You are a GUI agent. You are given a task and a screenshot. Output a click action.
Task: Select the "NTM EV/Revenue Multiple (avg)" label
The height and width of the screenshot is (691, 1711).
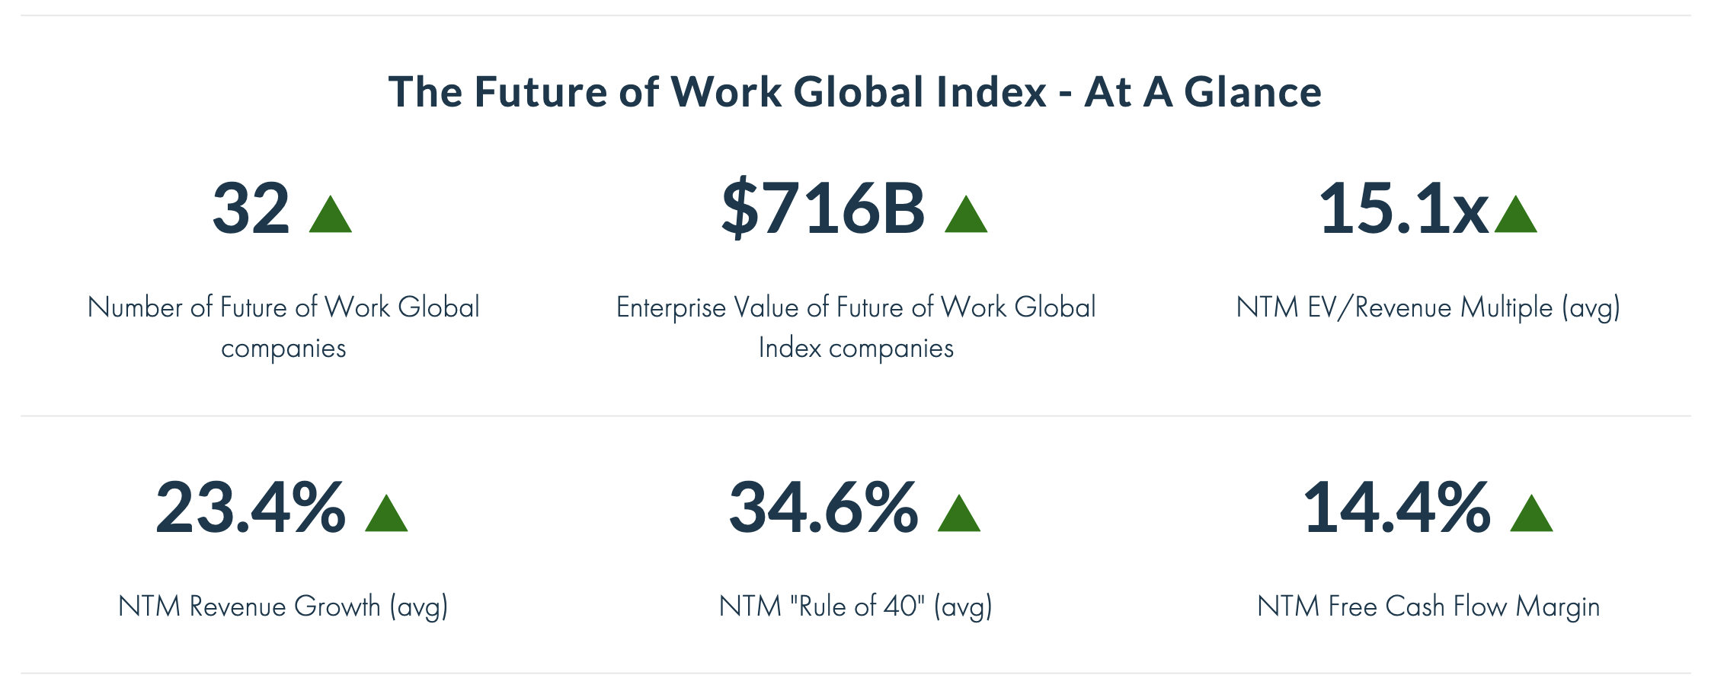coord(1428,307)
